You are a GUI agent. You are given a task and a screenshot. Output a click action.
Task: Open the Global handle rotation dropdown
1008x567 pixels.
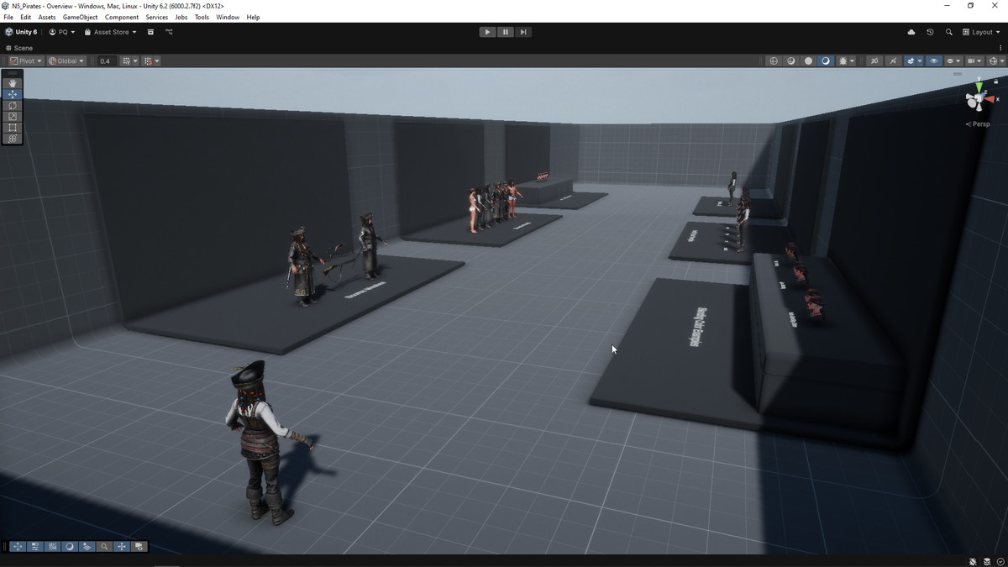[66, 61]
